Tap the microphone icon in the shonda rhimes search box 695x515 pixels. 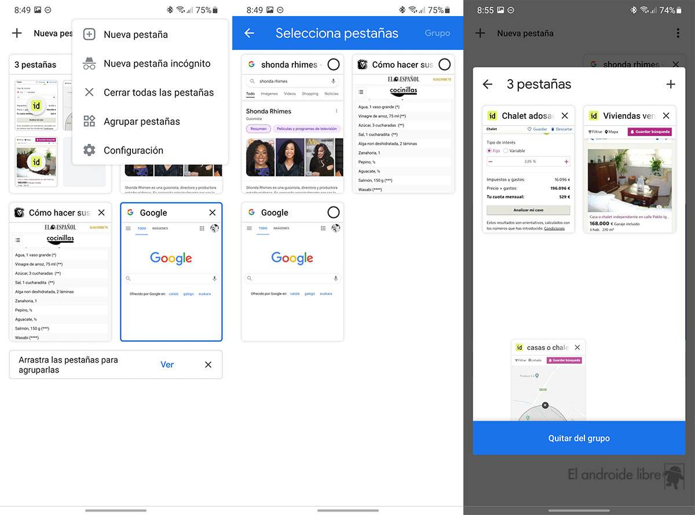pyautogui.click(x=334, y=81)
